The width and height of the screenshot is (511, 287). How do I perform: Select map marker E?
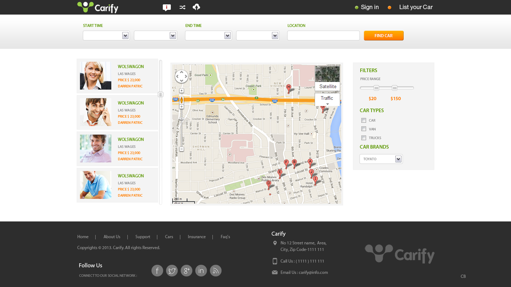pyautogui.click(x=280, y=173)
